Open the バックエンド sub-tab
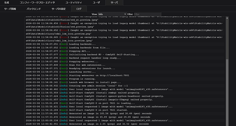 (34, 9)
